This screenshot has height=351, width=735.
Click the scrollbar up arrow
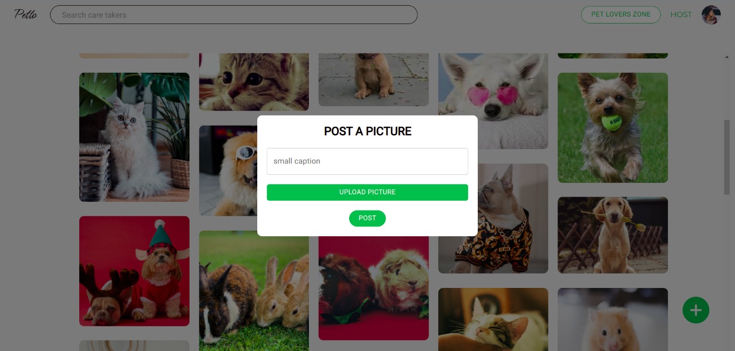(727, 57)
